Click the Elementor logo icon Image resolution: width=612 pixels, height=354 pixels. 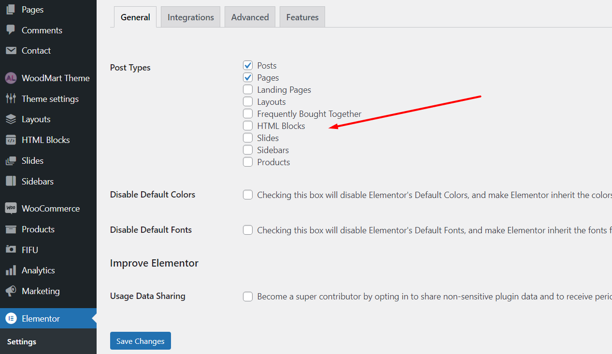(x=11, y=318)
